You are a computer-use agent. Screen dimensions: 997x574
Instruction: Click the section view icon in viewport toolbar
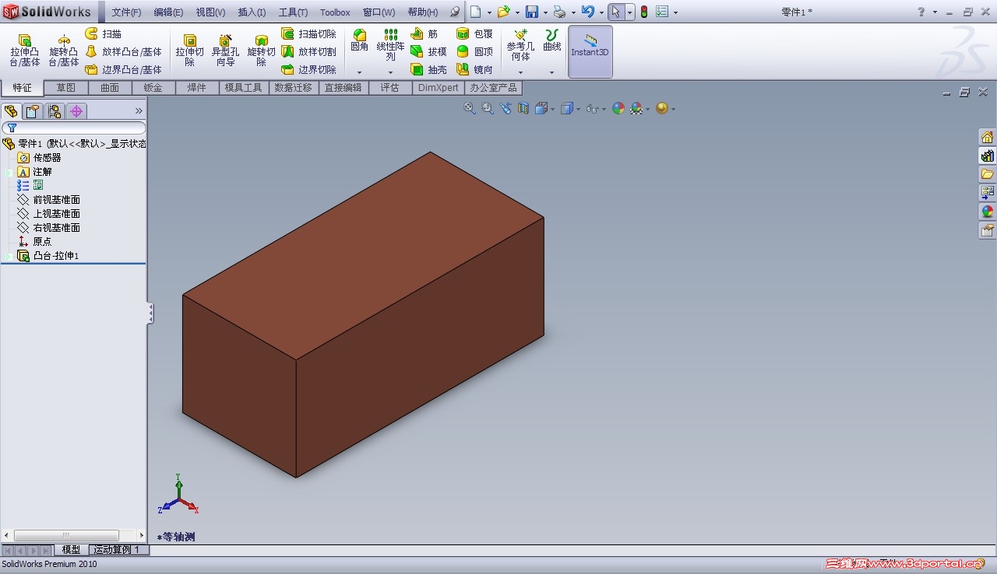point(523,108)
